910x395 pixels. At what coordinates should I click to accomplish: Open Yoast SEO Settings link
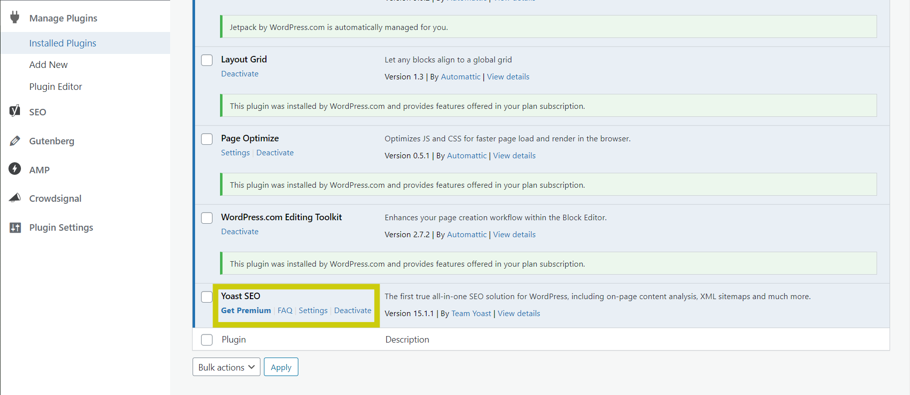coord(313,310)
